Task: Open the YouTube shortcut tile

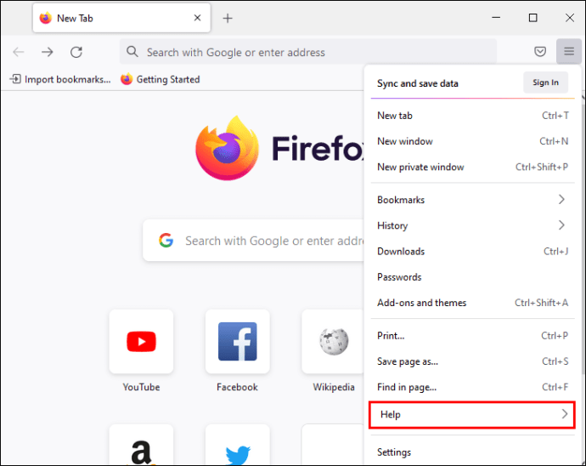Action: [x=141, y=341]
